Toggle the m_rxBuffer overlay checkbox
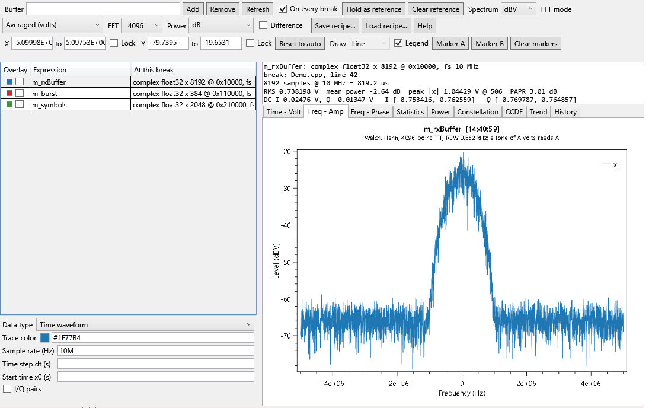 coord(20,82)
